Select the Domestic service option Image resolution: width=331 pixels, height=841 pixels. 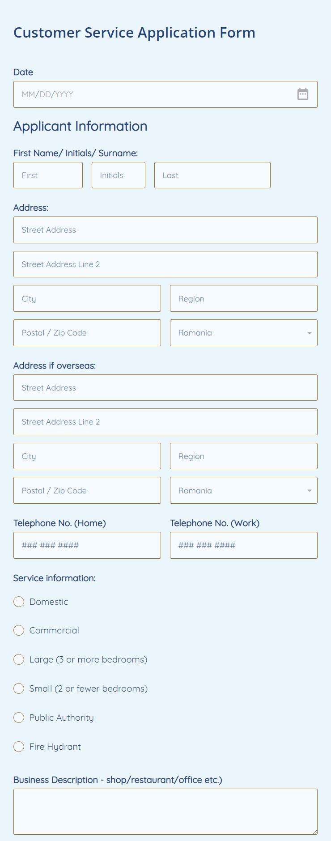pyautogui.click(x=19, y=602)
